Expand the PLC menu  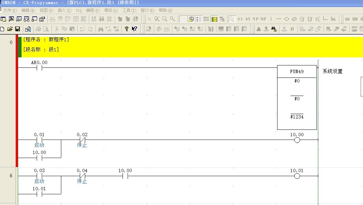click(x=79, y=10)
